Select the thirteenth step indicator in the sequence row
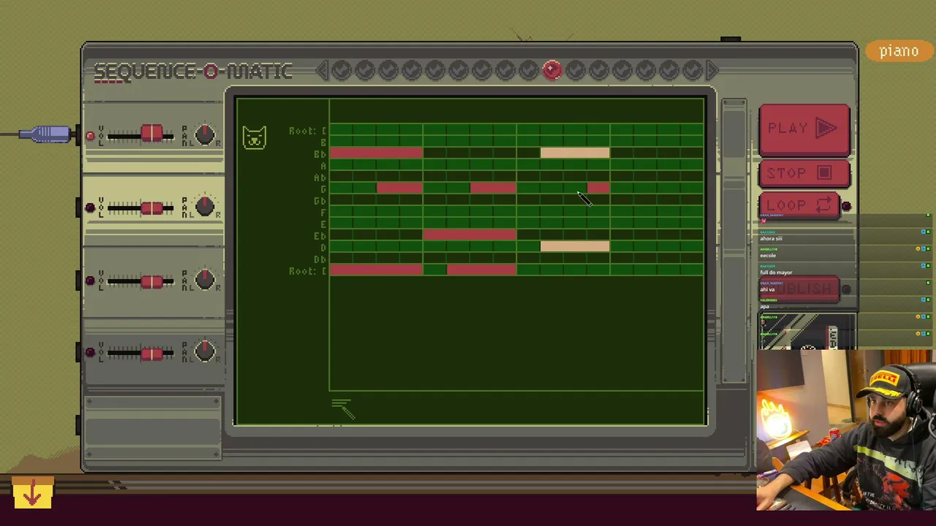Viewport: 936px width, 526px height. point(622,70)
